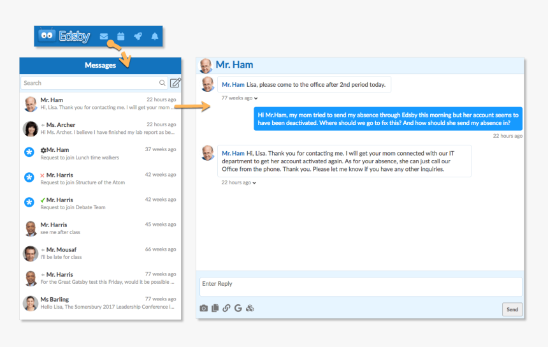Open the calendar icon in Edsby bar
The height and width of the screenshot is (347, 548).
point(120,36)
